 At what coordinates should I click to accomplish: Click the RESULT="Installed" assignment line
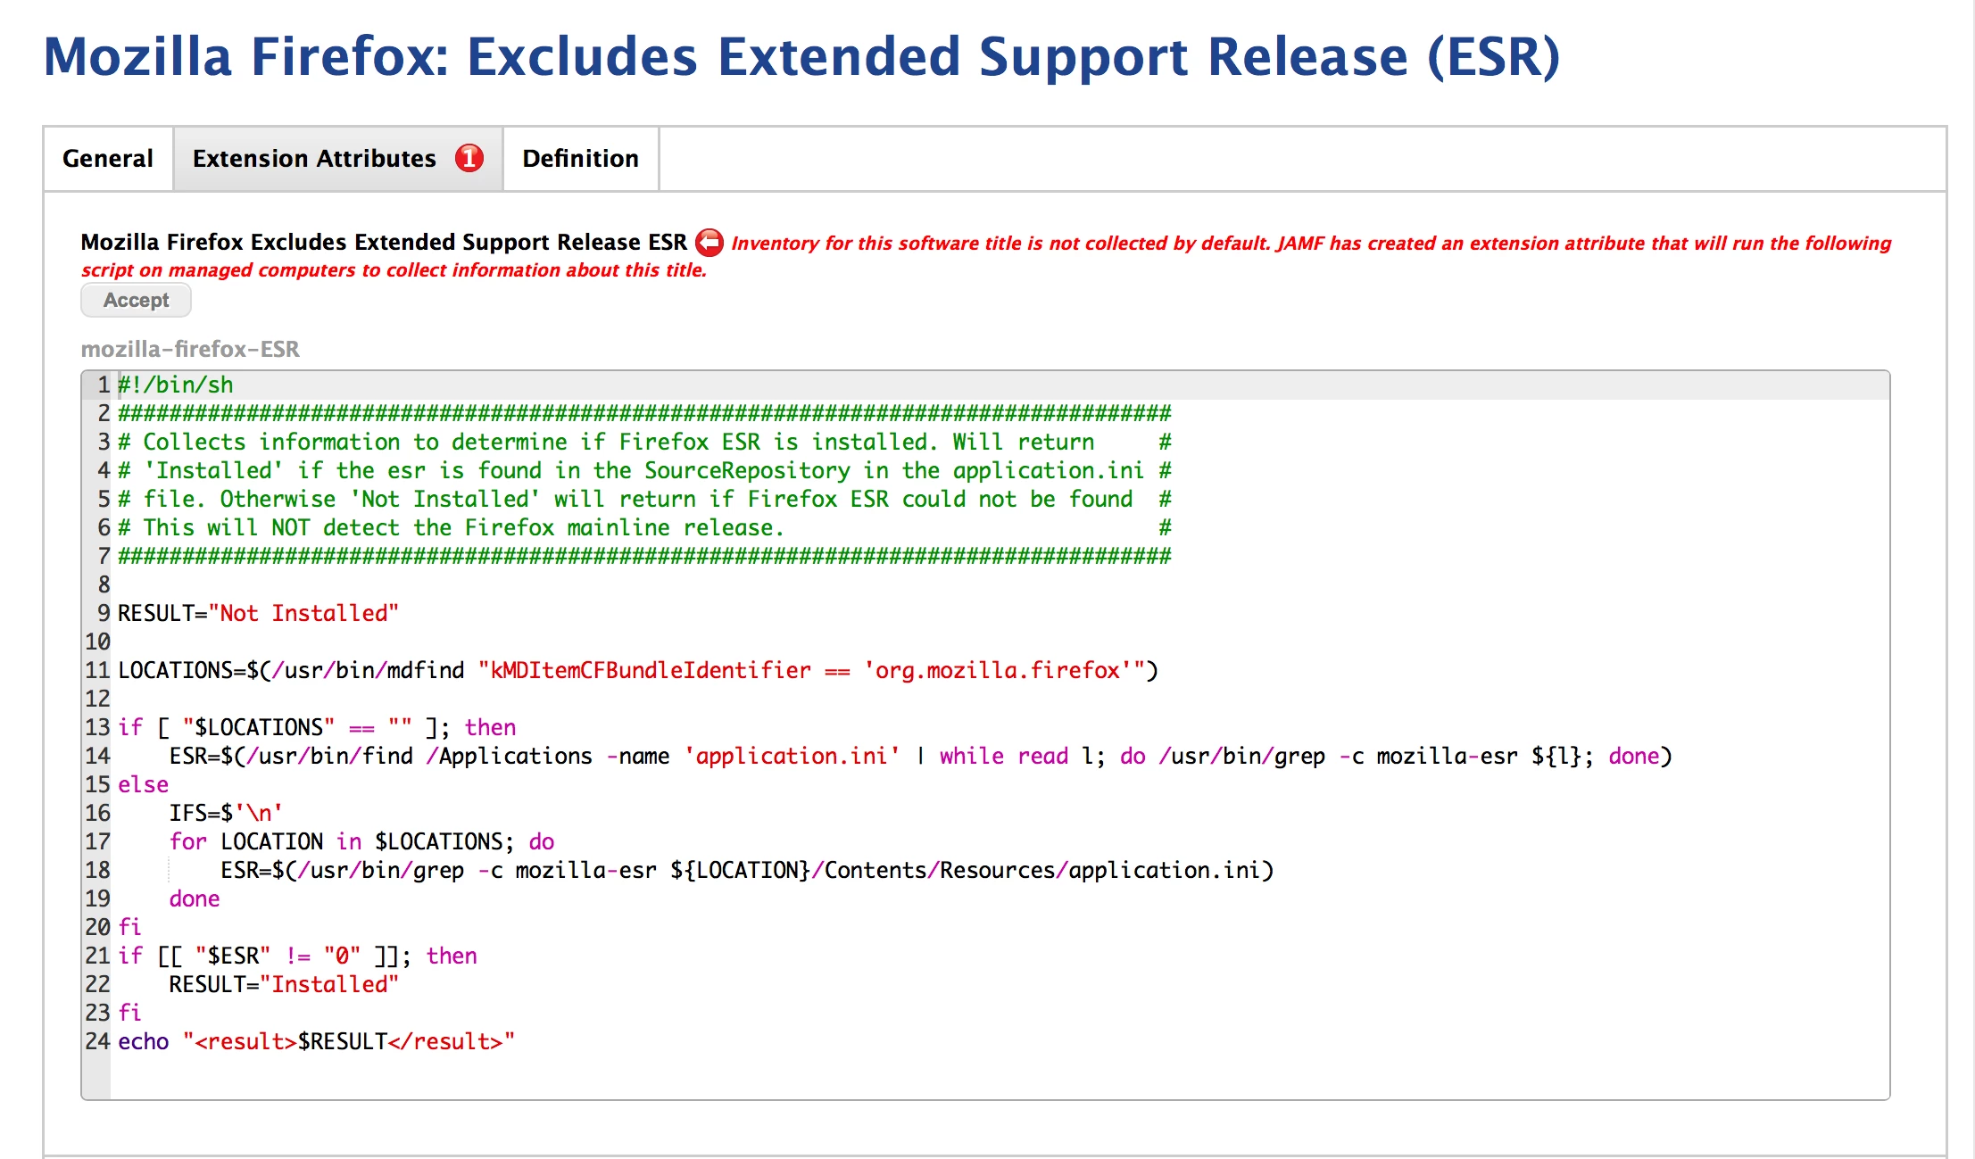283,984
